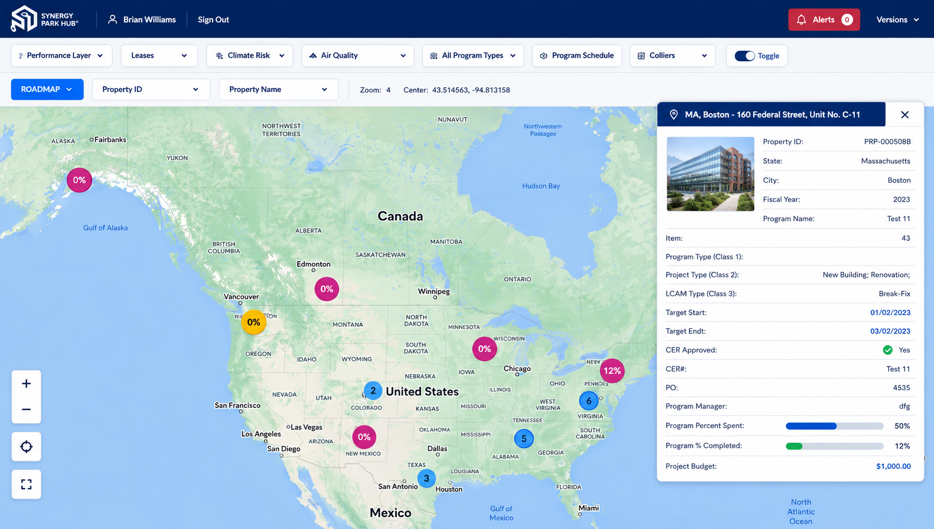Click the property building thumbnail image
This screenshot has height=529, width=934.
[710, 174]
